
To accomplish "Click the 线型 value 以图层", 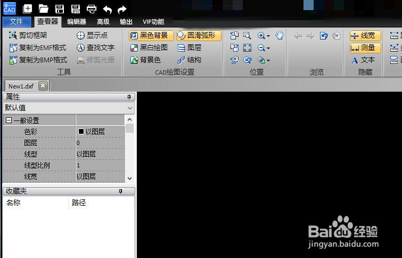I will point(101,154).
